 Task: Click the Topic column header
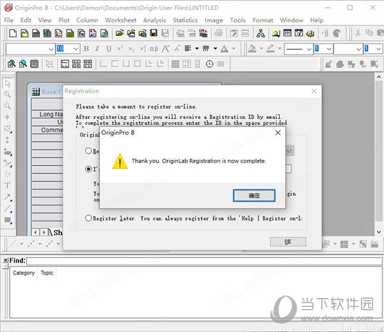tap(47, 273)
